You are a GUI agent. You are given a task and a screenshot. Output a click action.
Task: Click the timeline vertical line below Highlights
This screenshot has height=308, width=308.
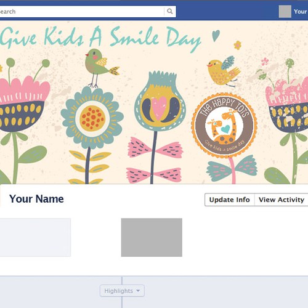tap(122, 302)
